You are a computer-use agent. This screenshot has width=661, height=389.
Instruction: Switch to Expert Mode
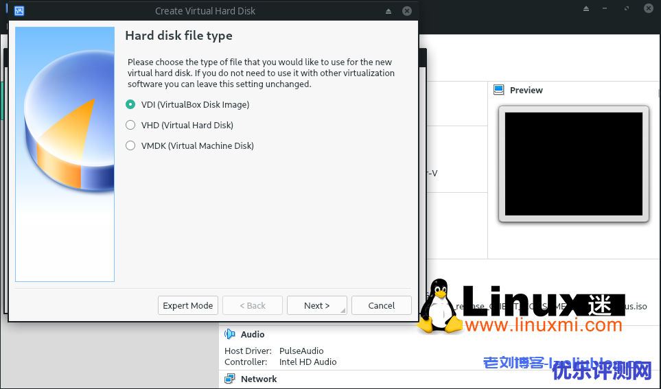pyautogui.click(x=187, y=305)
